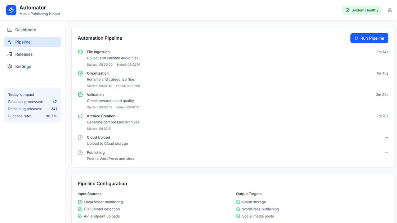The height and width of the screenshot is (223, 397).
Task: Click the 2m 14s duration value
Action: point(382,52)
